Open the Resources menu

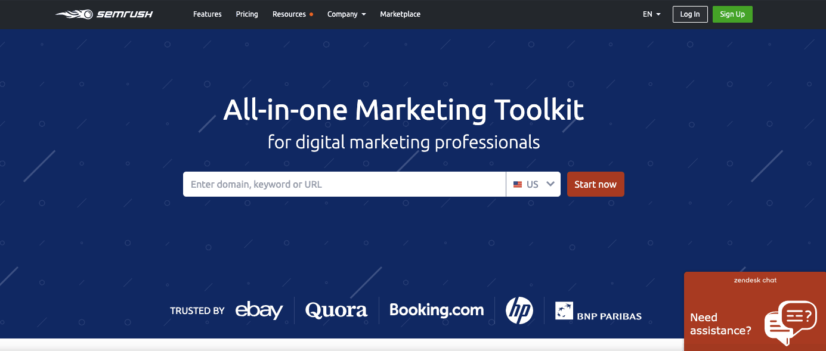292,14
